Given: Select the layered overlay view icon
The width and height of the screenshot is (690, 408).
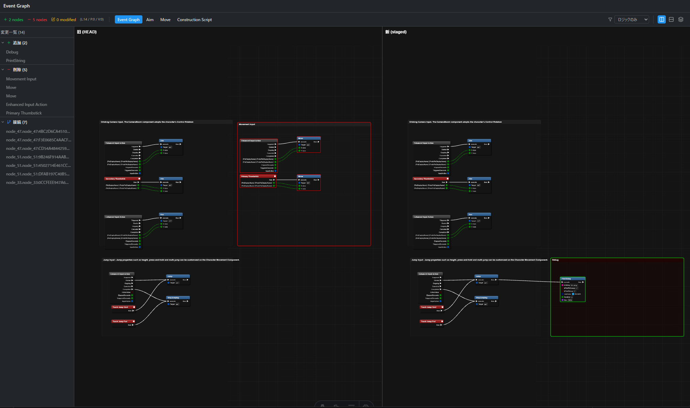Looking at the screenshot, I should pos(681,19).
